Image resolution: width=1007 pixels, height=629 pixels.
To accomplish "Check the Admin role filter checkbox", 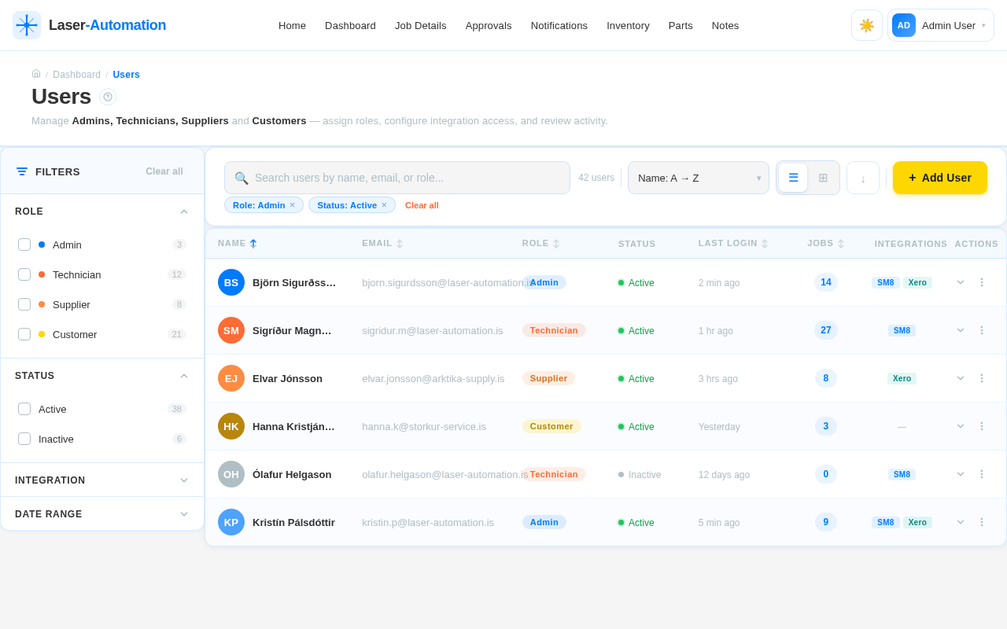I will point(24,245).
